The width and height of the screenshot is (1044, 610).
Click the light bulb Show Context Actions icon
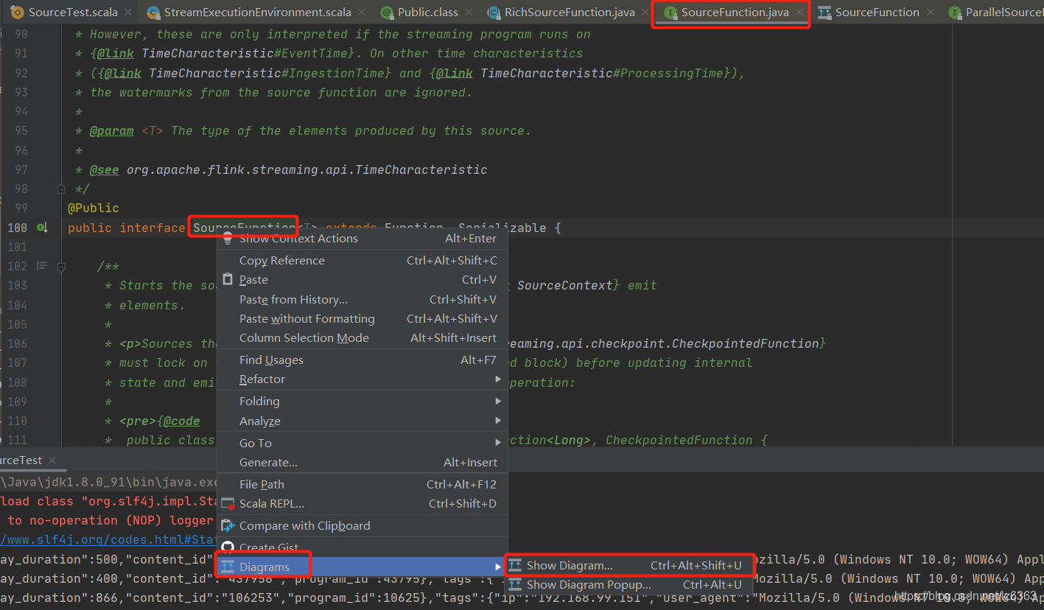pos(228,238)
